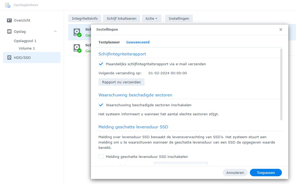Click the Opslag sidebar icon
The image size is (296, 184).
[9, 31]
